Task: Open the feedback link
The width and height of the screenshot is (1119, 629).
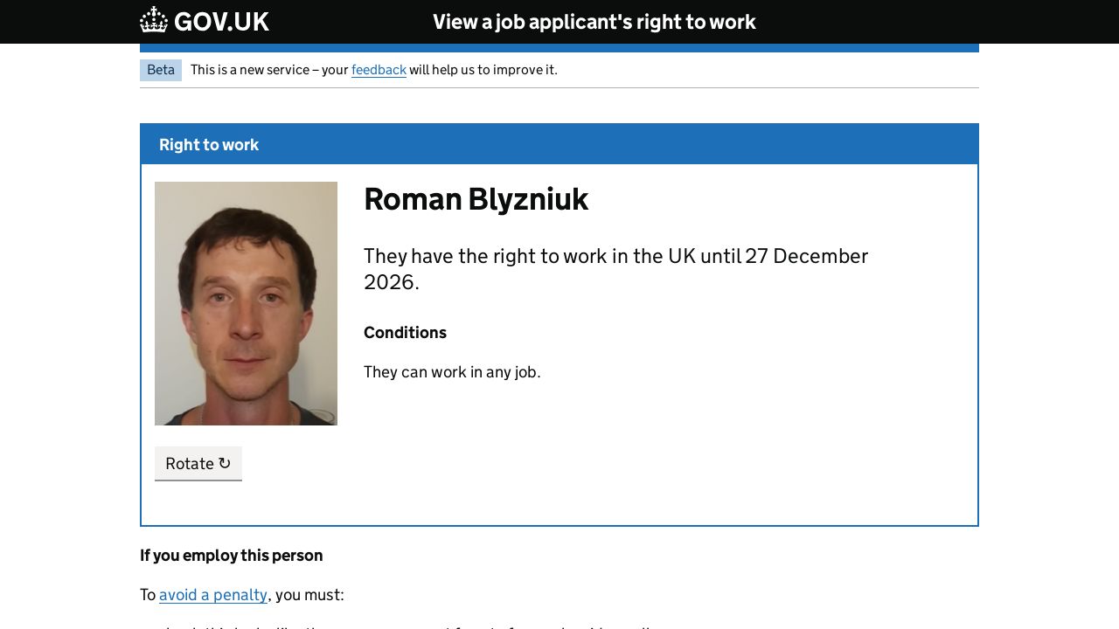Action: pos(379,70)
